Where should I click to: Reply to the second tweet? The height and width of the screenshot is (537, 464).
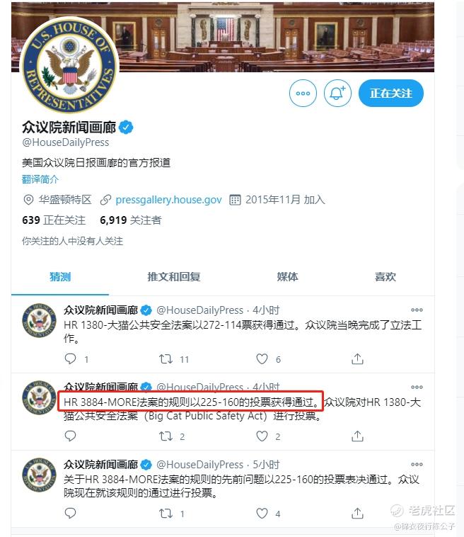tap(71, 436)
